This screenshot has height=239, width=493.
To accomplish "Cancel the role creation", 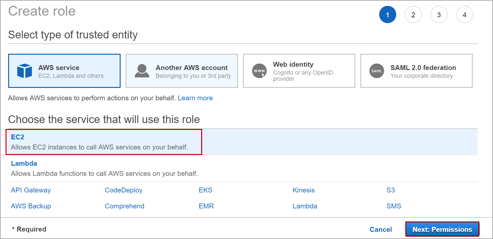I will click(x=381, y=230).
